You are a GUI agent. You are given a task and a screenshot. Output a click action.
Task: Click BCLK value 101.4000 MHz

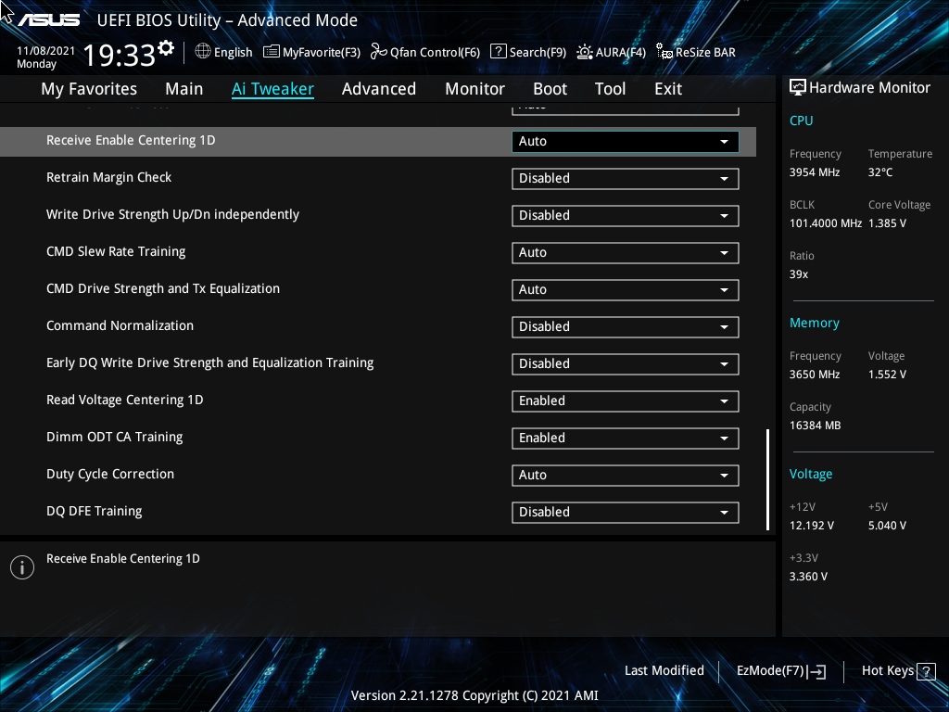tap(826, 223)
